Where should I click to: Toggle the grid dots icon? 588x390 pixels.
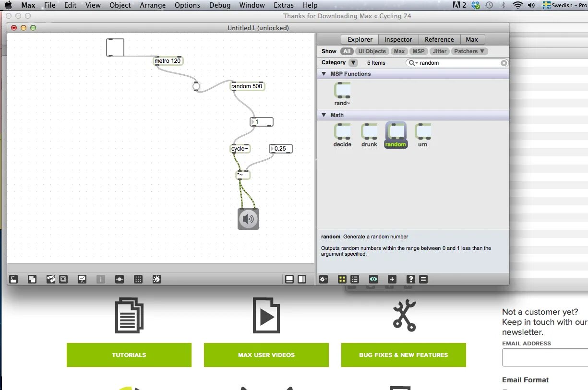click(x=138, y=279)
